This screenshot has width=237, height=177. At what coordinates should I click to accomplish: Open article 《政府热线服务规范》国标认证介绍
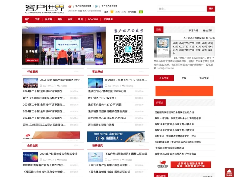pos(126,154)
